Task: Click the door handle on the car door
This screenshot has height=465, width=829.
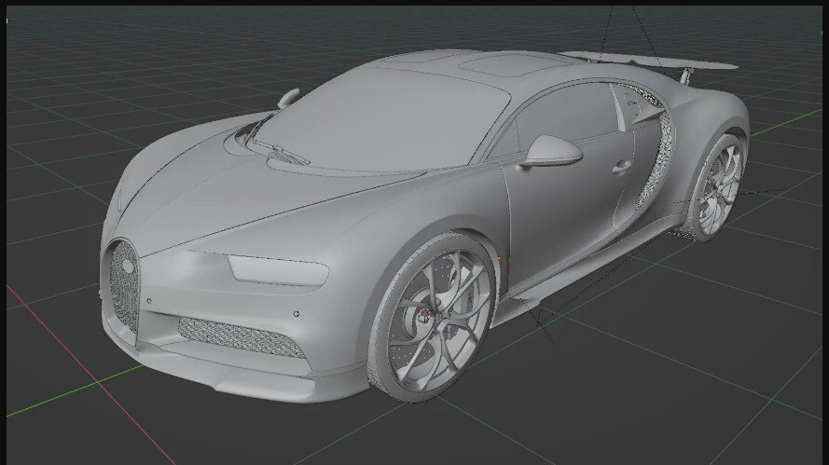Action: point(622,168)
